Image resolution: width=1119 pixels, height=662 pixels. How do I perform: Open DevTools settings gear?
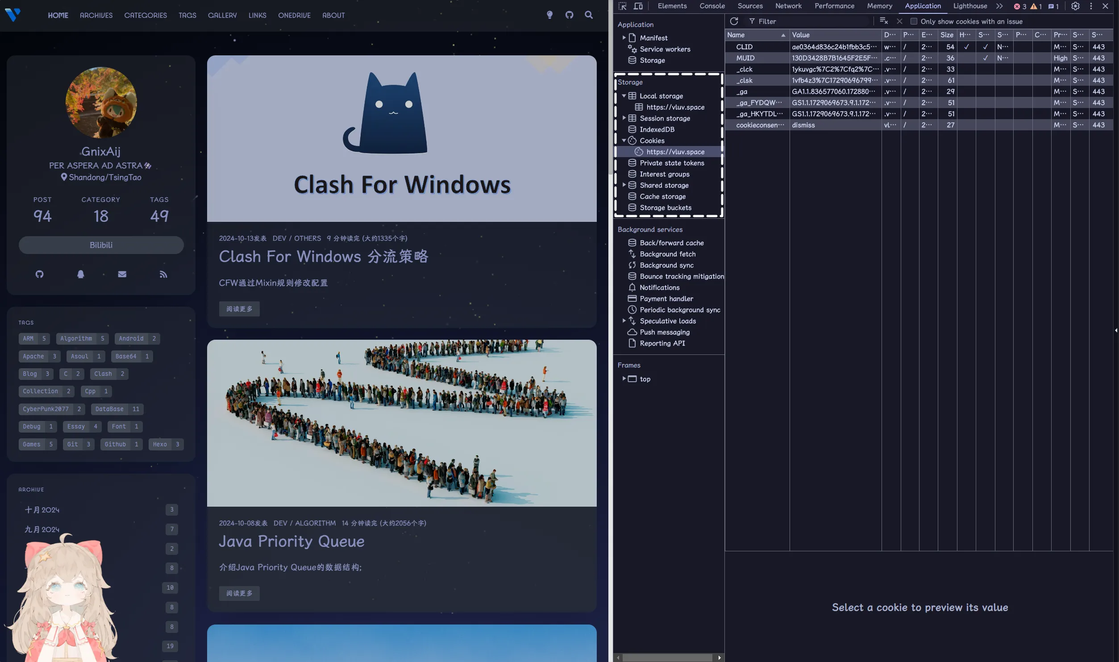point(1075,6)
